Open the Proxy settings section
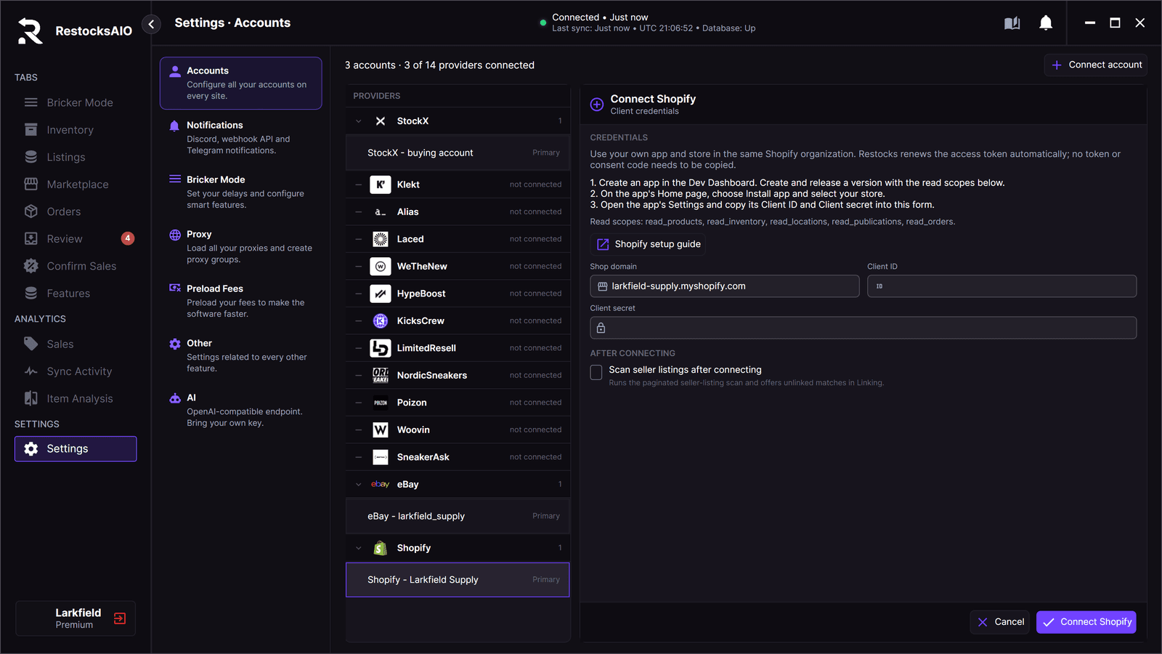Image resolution: width=1162 pixels, height=654 pixels. [x=240, y=246]
